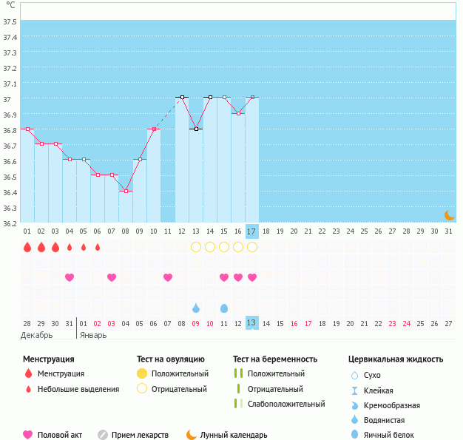Click the Сухо cervical fluid legend icon

(354, 376)
